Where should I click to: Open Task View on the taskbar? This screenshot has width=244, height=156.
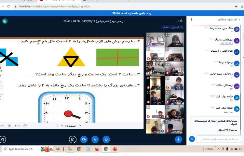coord(58,149)
